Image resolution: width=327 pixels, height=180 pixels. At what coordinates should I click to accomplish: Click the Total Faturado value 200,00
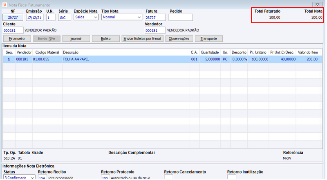pyautogui.click(x=274, y=18)
